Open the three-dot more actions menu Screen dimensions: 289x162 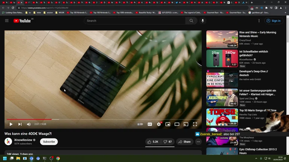pos(198,142)
